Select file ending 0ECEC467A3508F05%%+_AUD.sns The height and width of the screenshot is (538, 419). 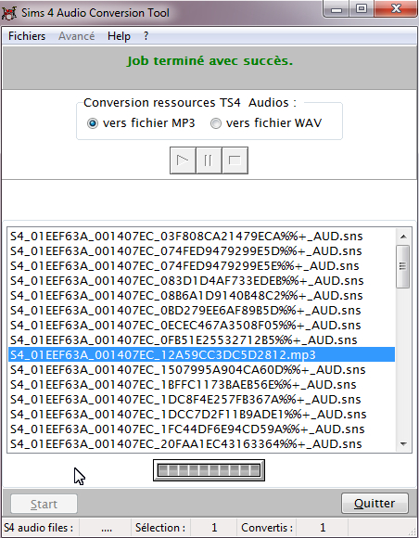pyautogui.click(x=201, y=325)
